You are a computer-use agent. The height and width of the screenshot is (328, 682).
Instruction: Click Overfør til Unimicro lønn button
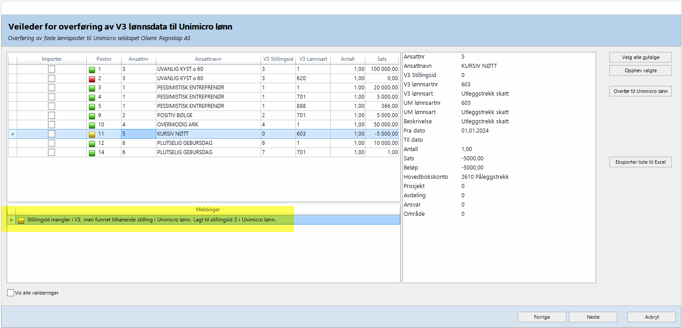tap(640, 92)
